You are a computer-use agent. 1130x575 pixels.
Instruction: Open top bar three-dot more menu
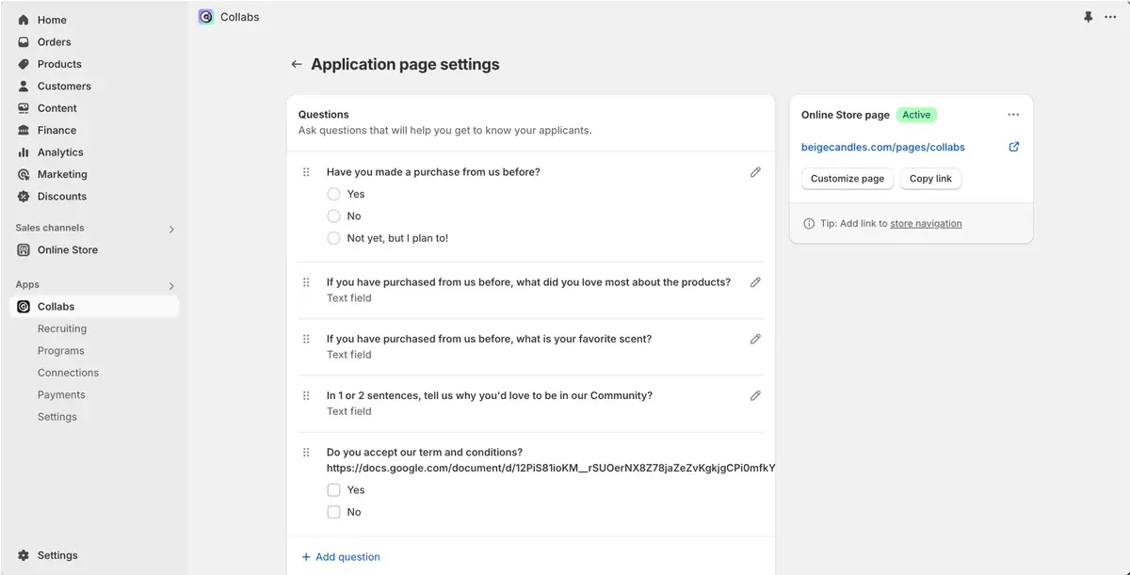point(1110,17)
